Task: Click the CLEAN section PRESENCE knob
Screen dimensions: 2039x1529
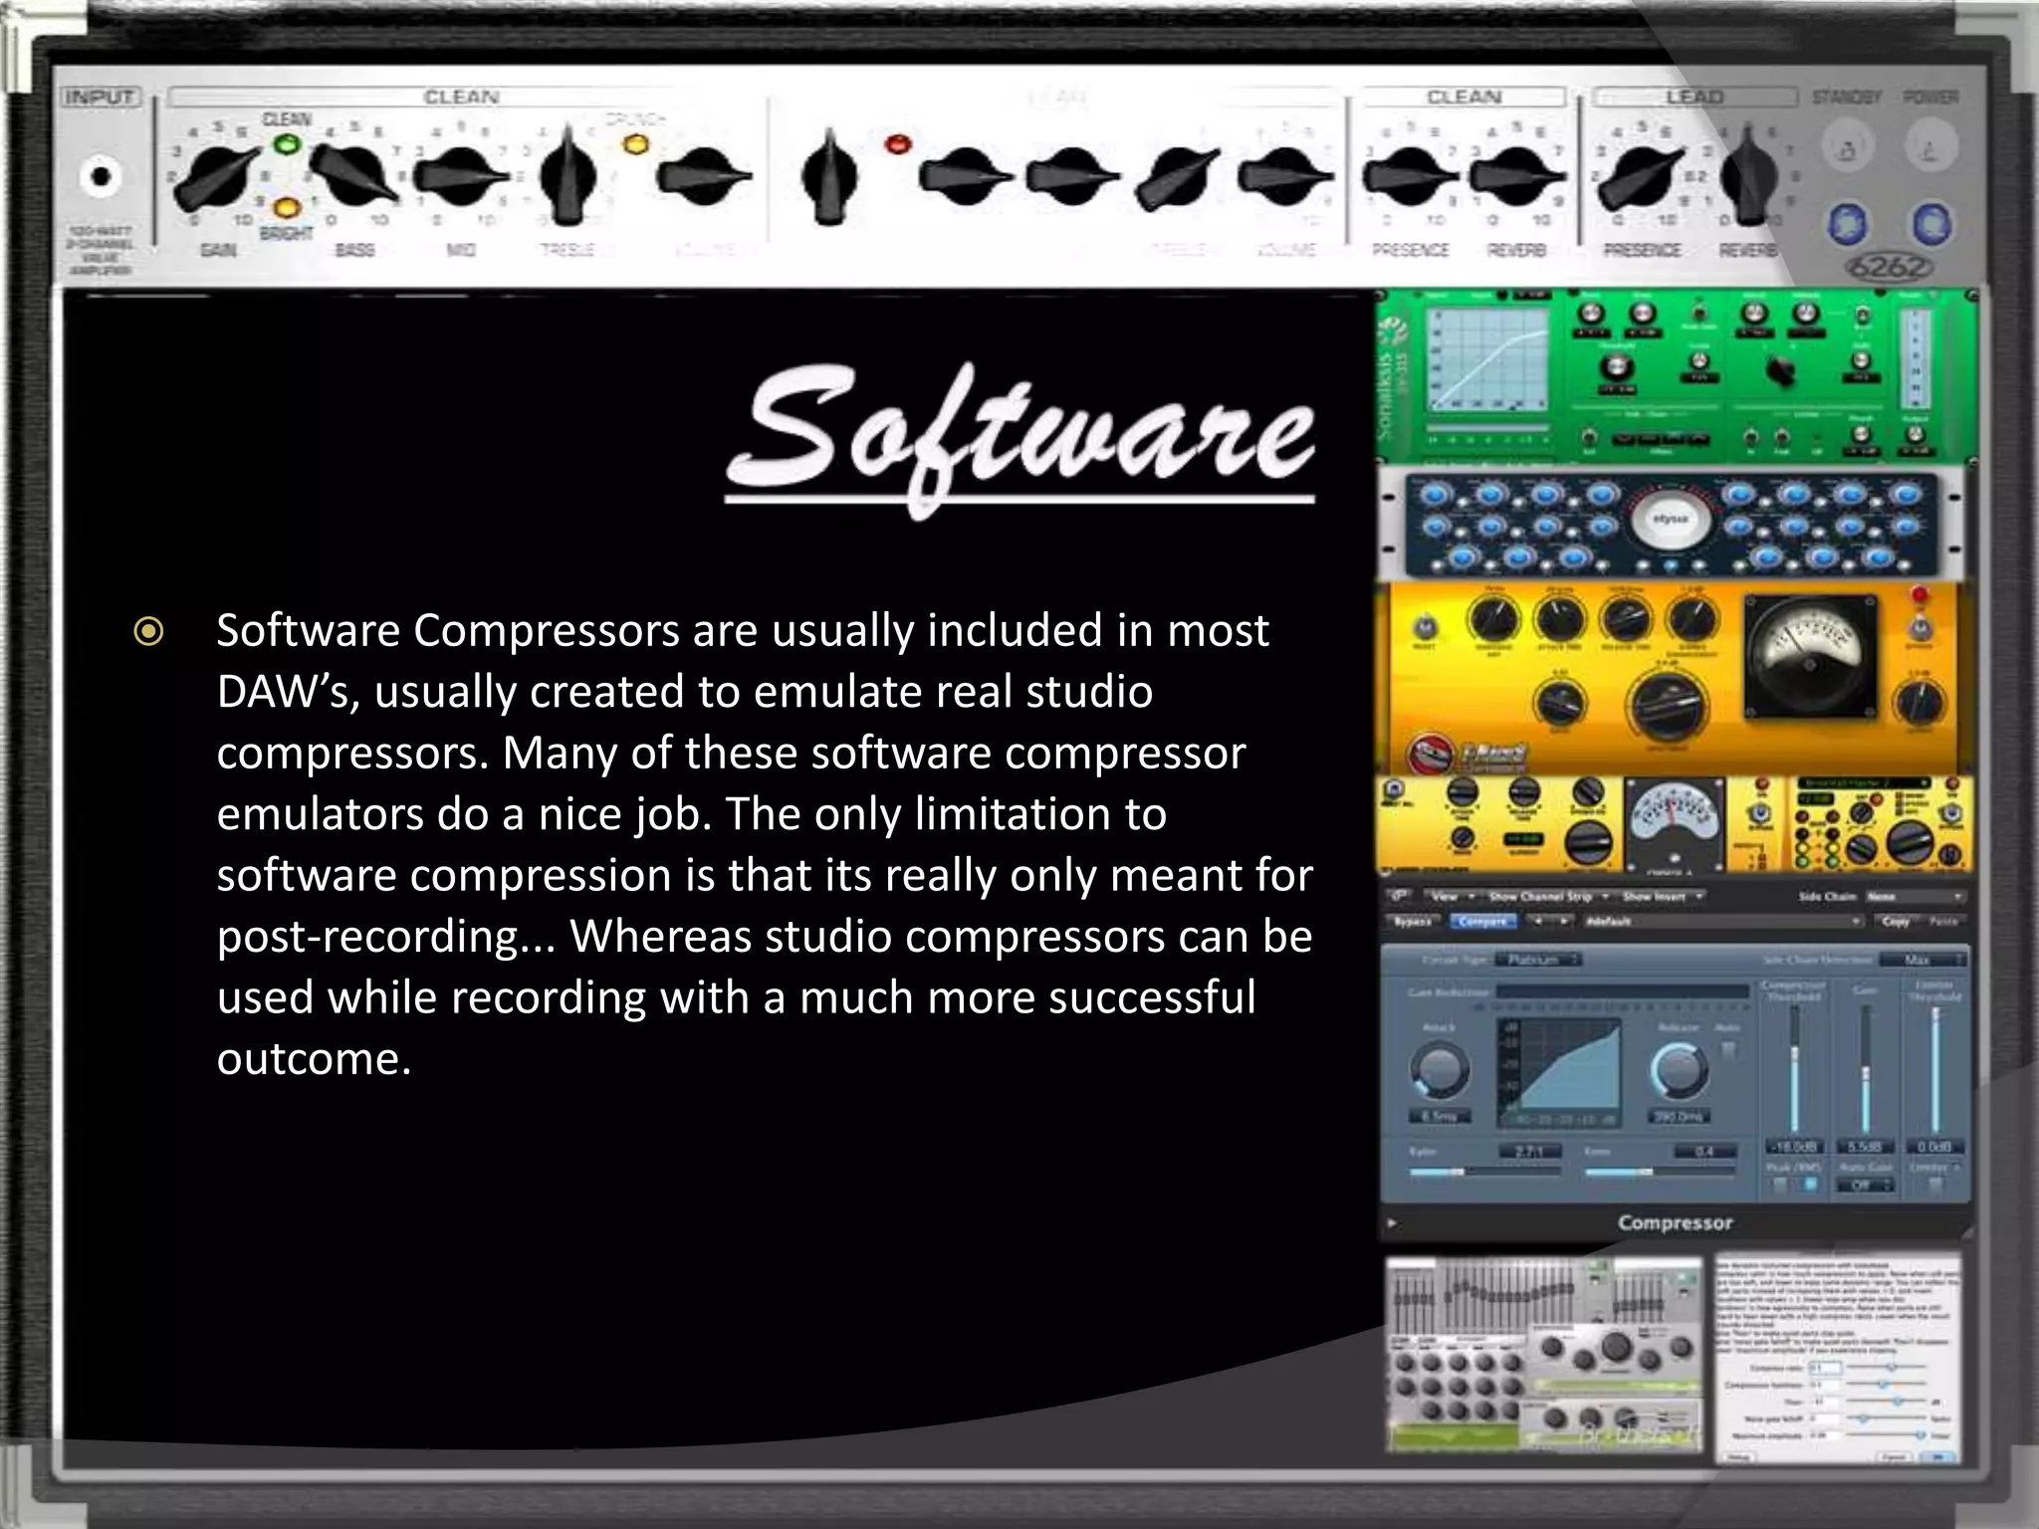Action: (1410, 176)
